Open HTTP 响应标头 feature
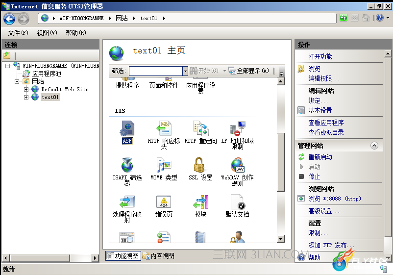 tap(164, 135)
